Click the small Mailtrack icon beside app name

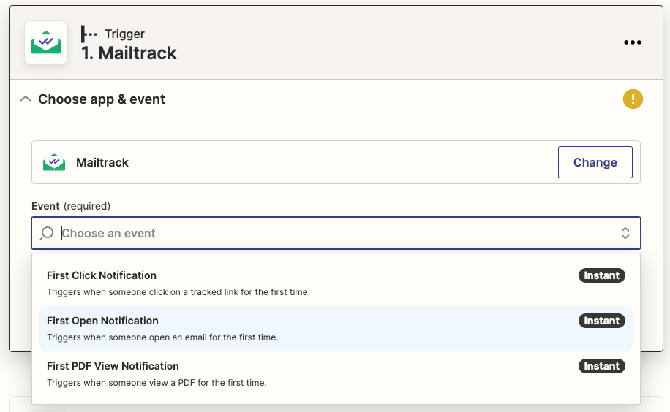pyautogui.click(x=54, y=162)
